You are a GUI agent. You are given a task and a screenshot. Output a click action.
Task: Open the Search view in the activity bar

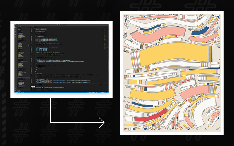pos(16,29)
